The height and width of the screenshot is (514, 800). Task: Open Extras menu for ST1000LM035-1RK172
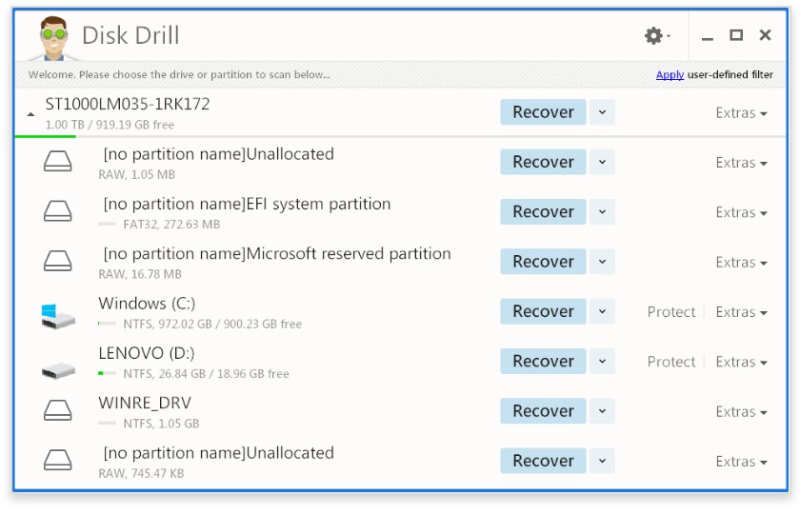(x=741, y=112)
